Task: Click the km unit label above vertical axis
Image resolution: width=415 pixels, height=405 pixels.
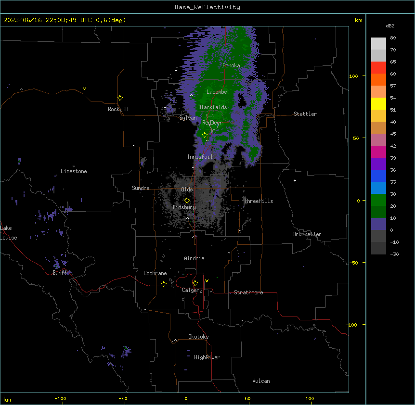Action: pyautogui.click(x=359, y=20)
